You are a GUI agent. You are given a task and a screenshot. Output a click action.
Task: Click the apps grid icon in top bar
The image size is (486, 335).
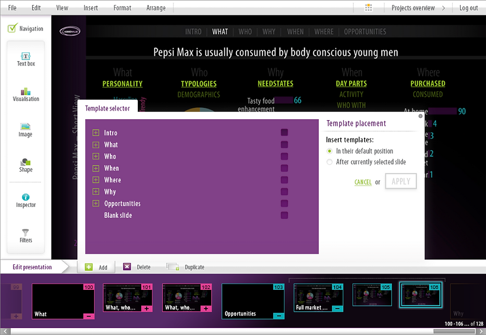pyautogui.click(x=368, y=8)
